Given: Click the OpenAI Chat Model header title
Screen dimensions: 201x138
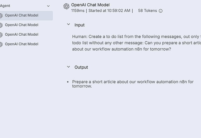Looking at the screenshot, I should coord(90,5).
